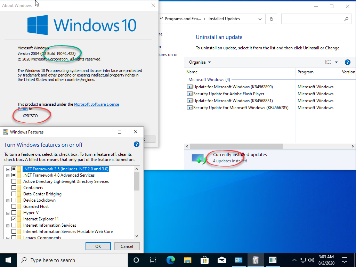Open address bar history dropdown
Image resolution: width=356 pixels, height=267 pixels.
(x=260, y=19)
